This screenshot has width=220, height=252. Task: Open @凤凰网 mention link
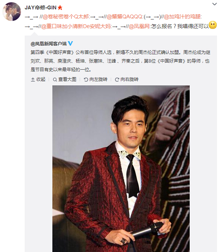click(139, 26)
